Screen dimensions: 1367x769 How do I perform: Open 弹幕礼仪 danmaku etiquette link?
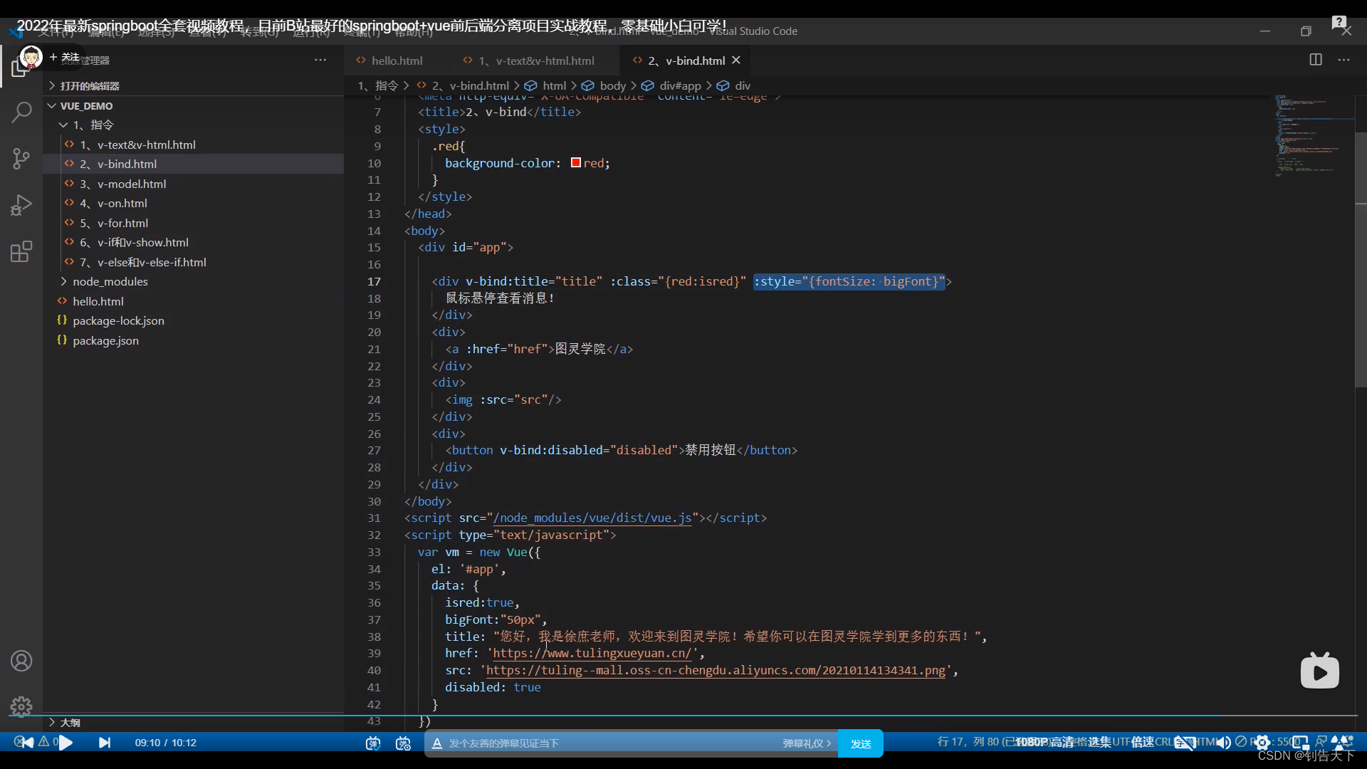[807, 743]
